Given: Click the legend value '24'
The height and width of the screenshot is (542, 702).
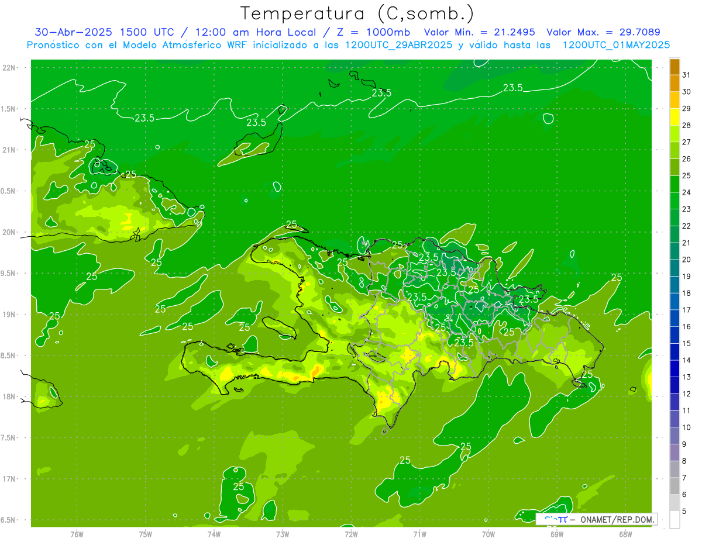Looking at the screenshot, I should click(x=687, y=192).
